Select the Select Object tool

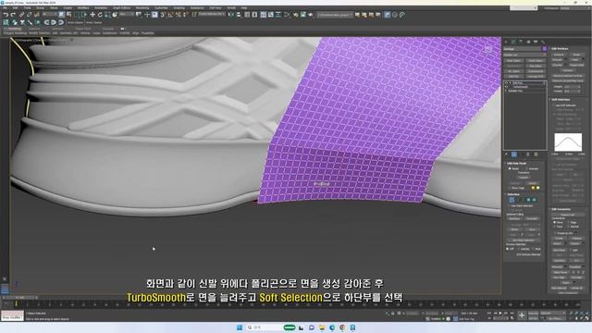62,15
